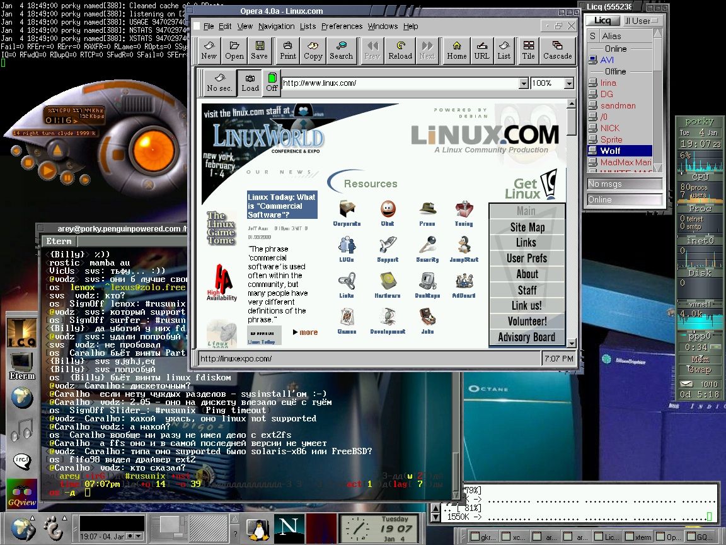Screen dimensions: 726x545
Task: Open the All Users group dropdown in Licq
Action: [642, 21]
